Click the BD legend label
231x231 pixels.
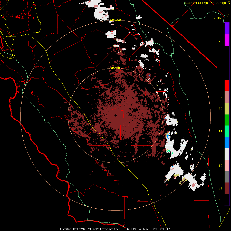220,109
